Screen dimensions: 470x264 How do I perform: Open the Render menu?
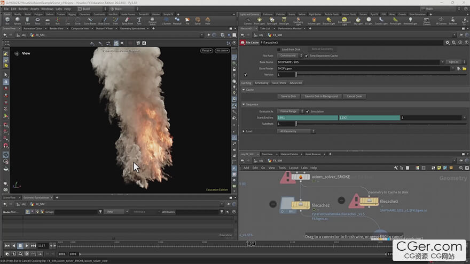click(x=23, y=9)
